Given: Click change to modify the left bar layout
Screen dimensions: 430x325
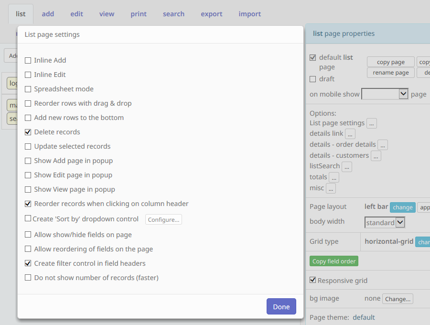Looking at the screenshot, I should click(402, 207).
